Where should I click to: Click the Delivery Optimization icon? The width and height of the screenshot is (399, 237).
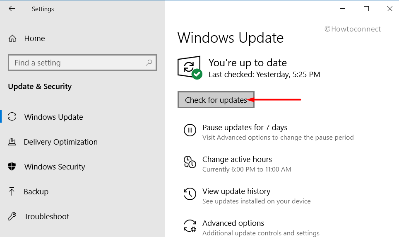coord(12,142)
